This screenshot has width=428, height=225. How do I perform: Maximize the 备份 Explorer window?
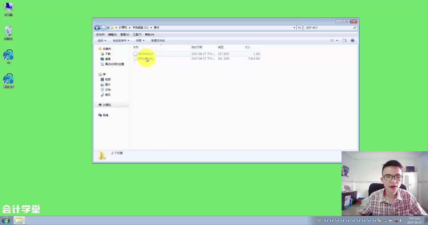347,22
